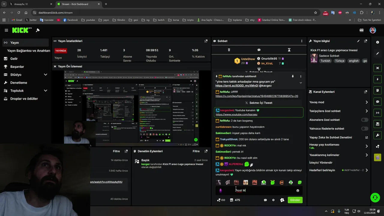
Task: Click the lightning bolt icon in the right sidebar
Action: (x=377, y=79)
